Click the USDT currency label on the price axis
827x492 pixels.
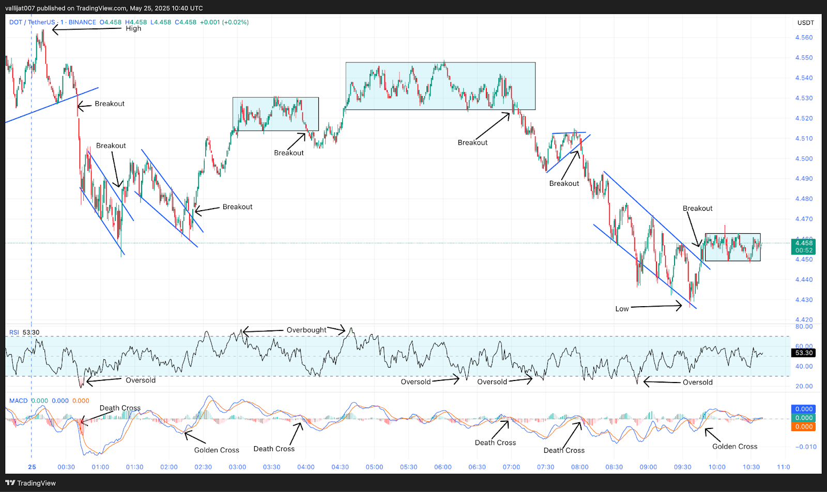(x=806, y=23)
